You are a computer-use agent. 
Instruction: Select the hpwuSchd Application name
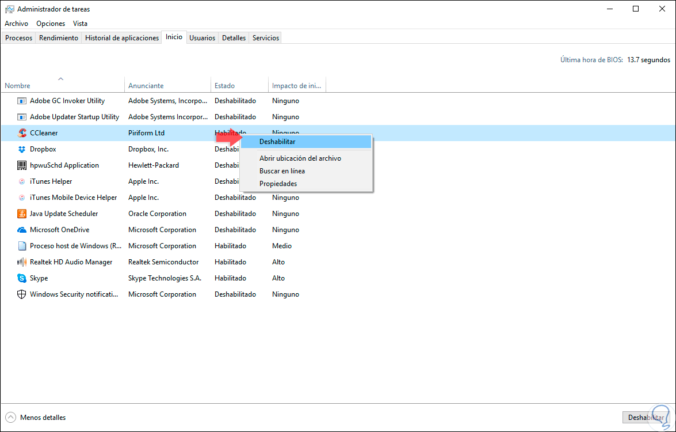[64, 165]
